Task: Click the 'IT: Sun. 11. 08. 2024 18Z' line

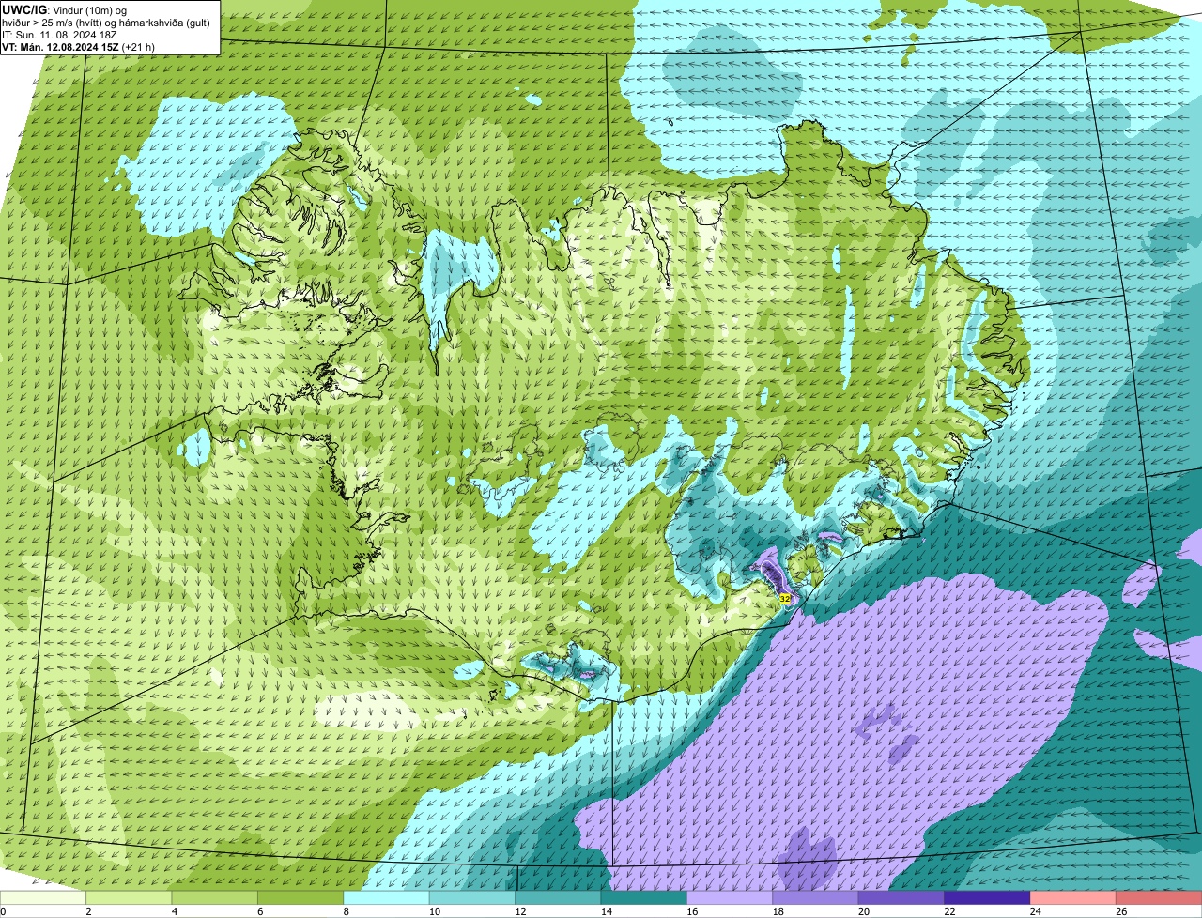Action: click(60, 35)
